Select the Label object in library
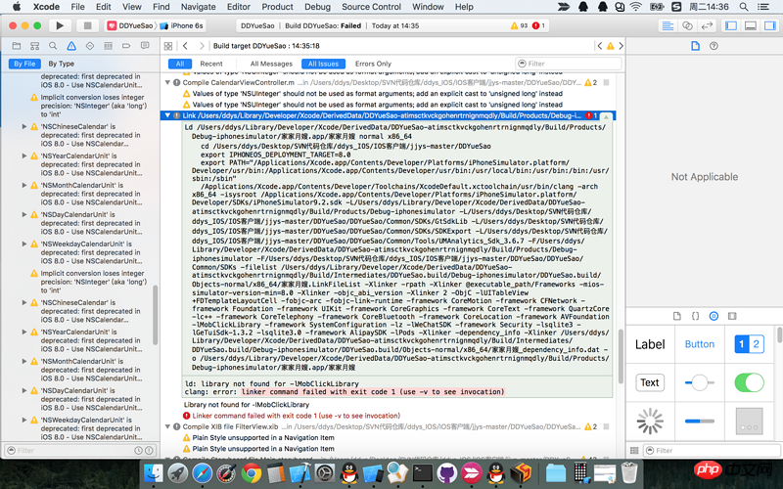The width and height of the screenshot is (783, 489). pos(650,344)
